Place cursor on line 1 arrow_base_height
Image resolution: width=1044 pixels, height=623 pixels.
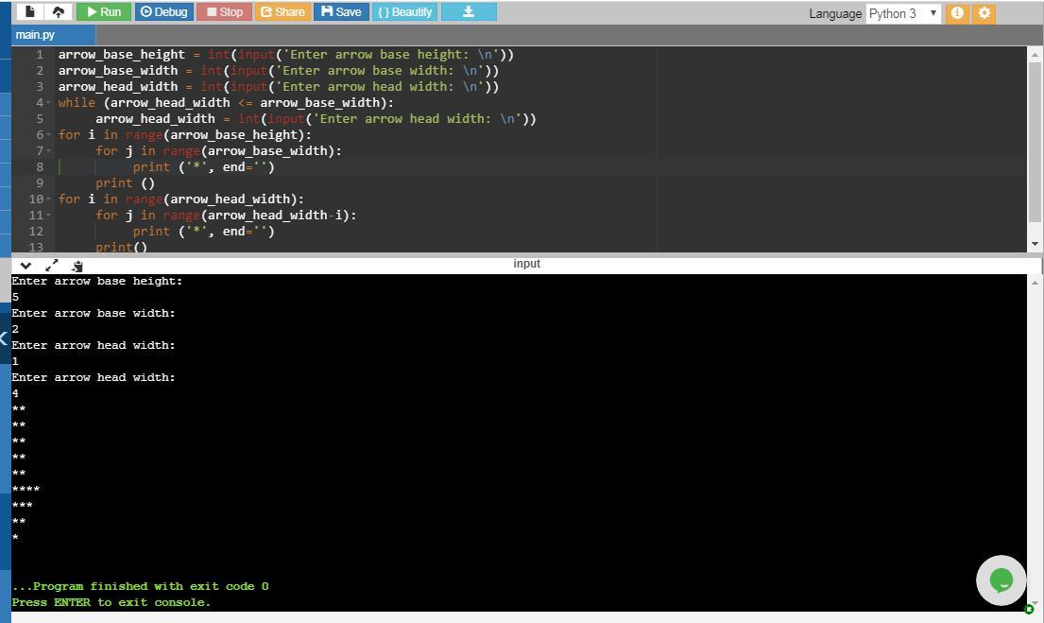pos(121,55)
